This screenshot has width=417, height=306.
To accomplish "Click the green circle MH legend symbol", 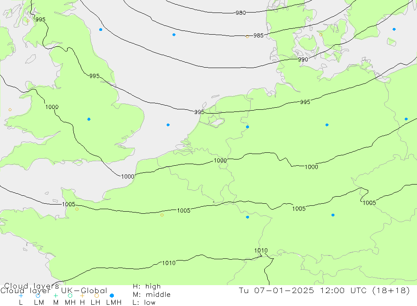I will click(x=70, y=296).
